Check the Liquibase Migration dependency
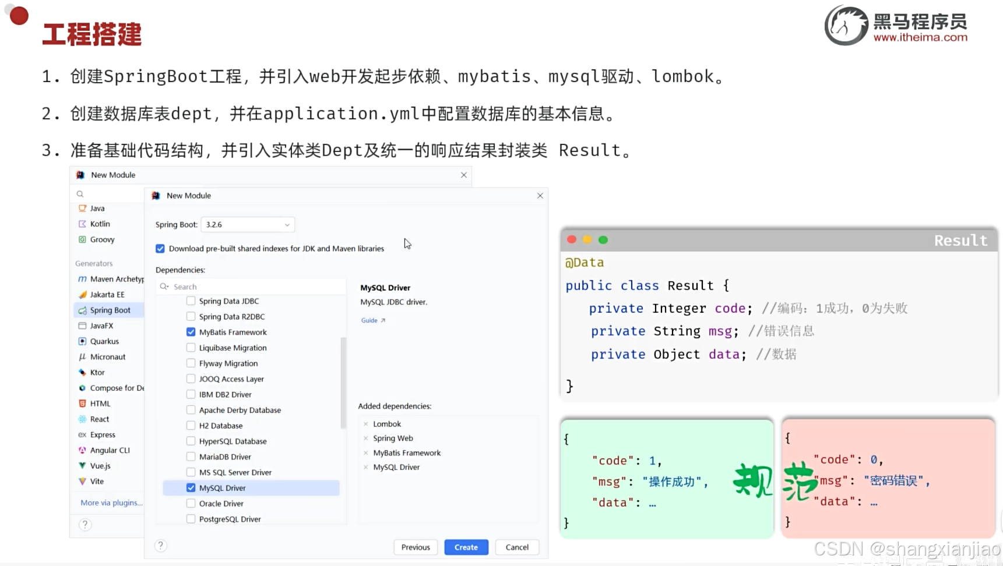The width and height of the screenshot is (1003, 566). tap(191, 348)
